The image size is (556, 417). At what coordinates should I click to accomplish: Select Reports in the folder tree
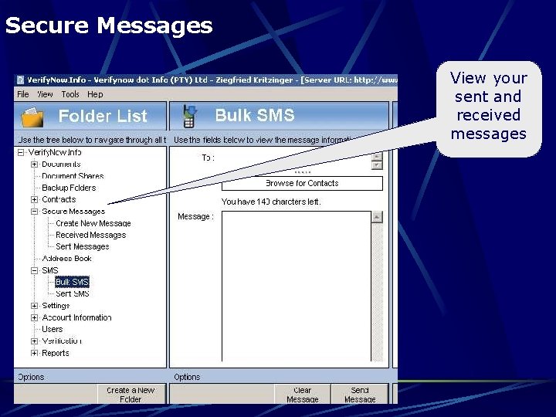pos(56,353)
